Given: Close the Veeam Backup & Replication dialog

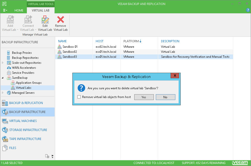Looking at the screenshot, I should pos(175,75).
